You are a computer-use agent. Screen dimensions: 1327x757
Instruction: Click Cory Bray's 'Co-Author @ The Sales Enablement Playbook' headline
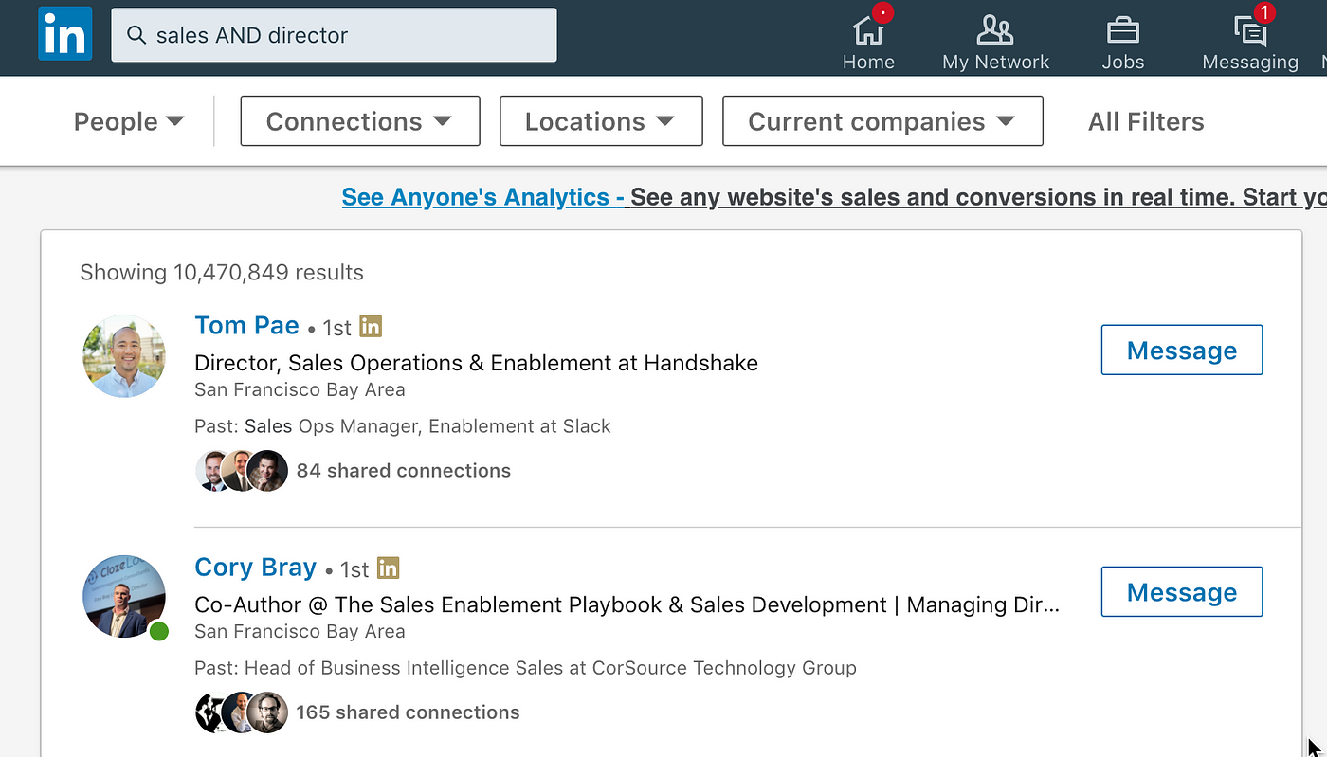tap(627, 604)
